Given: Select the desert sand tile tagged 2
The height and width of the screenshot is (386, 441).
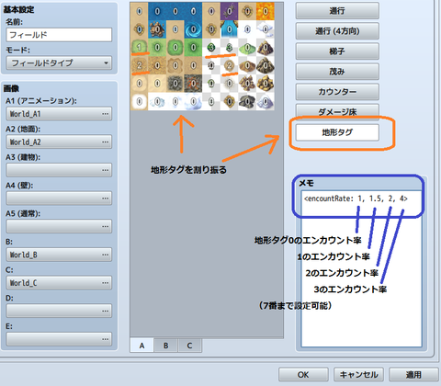Looking at the screenshot, I should 139,65.
